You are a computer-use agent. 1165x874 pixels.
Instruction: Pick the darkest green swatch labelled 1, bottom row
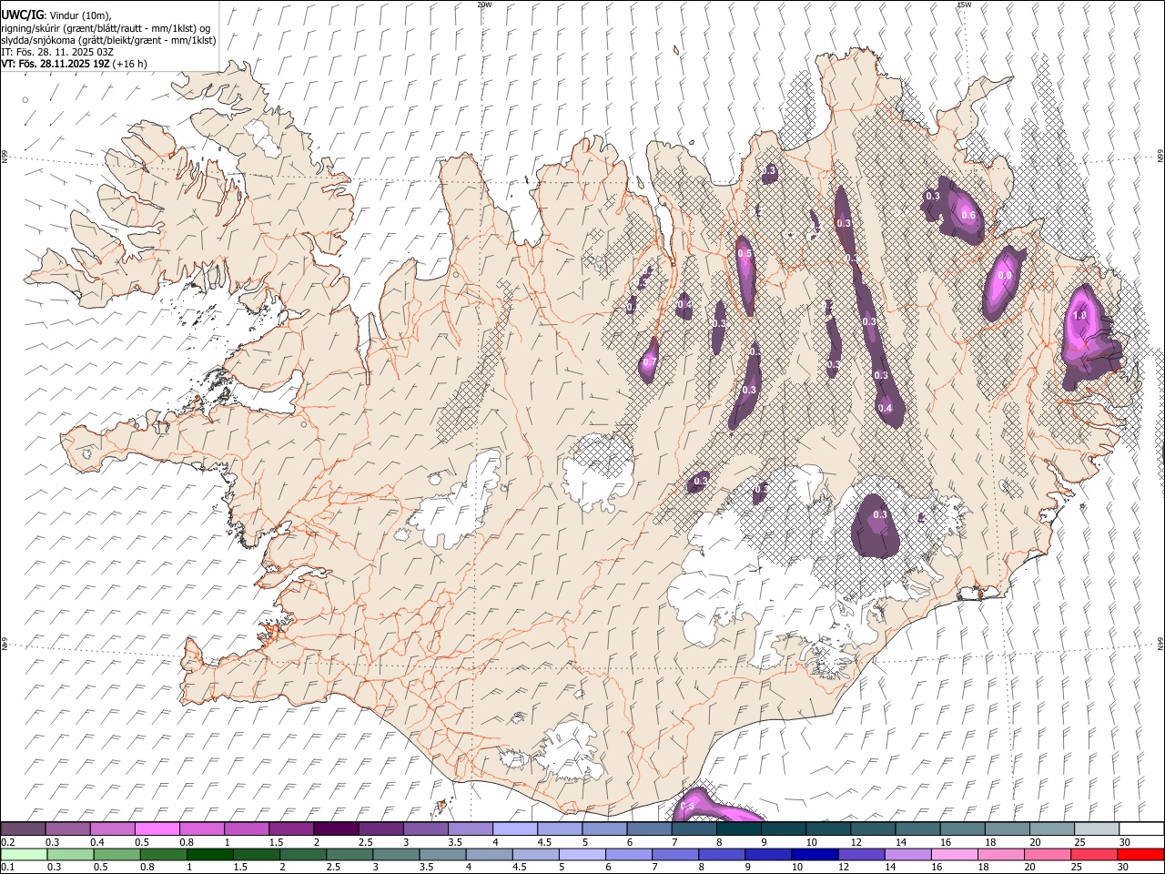pyautogui.click(x=210, y=855)
